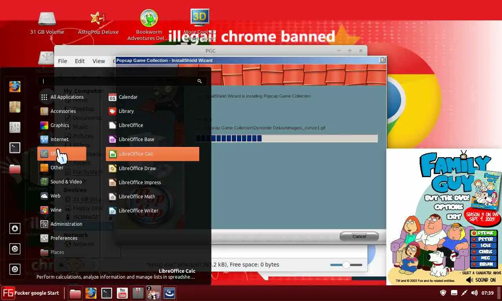The height and width of the screenshot is (301, 502).
Task: Launch LibreOffice Base
Action: [153, 139]
